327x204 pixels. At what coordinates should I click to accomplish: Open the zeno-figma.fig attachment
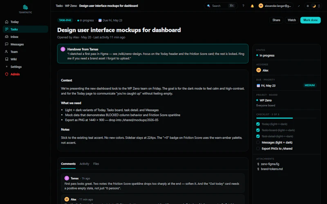[270, 164]
